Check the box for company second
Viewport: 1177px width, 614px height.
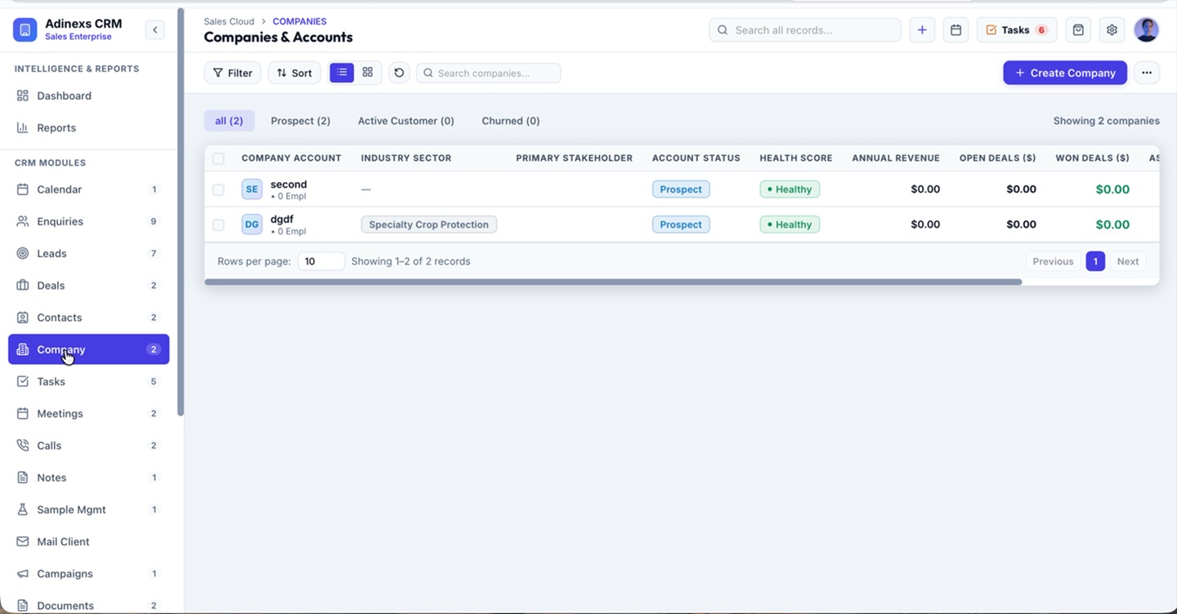click(218, 189)
